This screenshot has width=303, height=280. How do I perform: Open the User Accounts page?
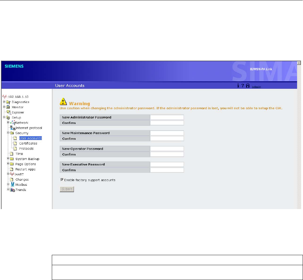[x=31, y=138]
